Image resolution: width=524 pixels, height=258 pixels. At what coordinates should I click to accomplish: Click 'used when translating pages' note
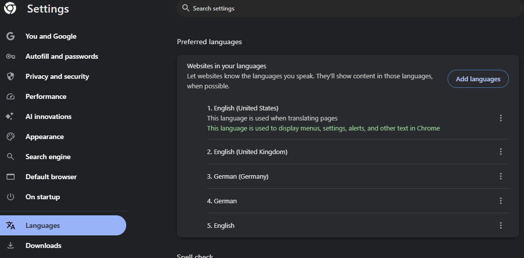273,118
